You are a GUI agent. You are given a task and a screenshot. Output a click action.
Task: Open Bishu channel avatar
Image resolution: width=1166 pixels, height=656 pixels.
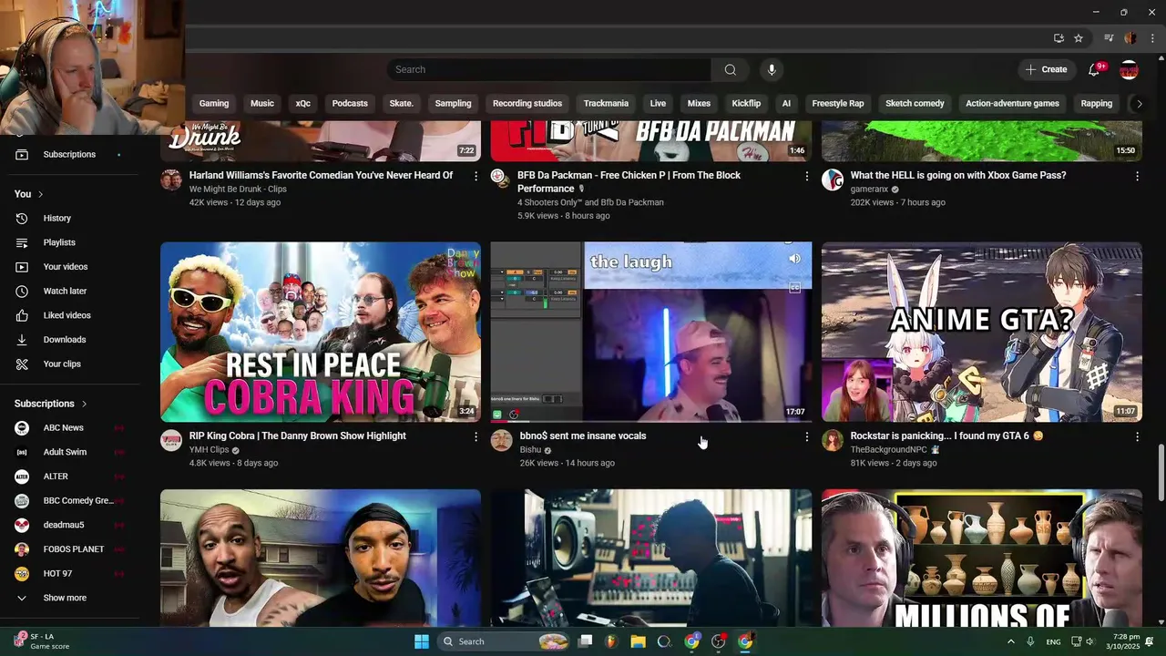point(501,441)
